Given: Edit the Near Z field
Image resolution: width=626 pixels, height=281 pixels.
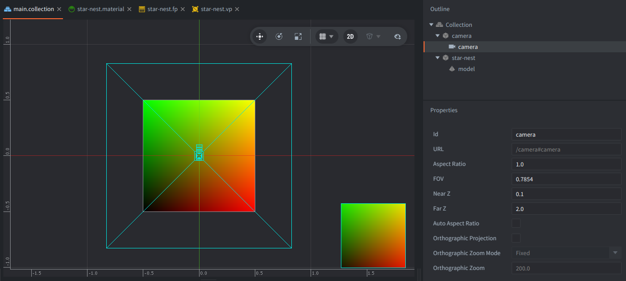Looking at the screenshot, I should [567, 194].
